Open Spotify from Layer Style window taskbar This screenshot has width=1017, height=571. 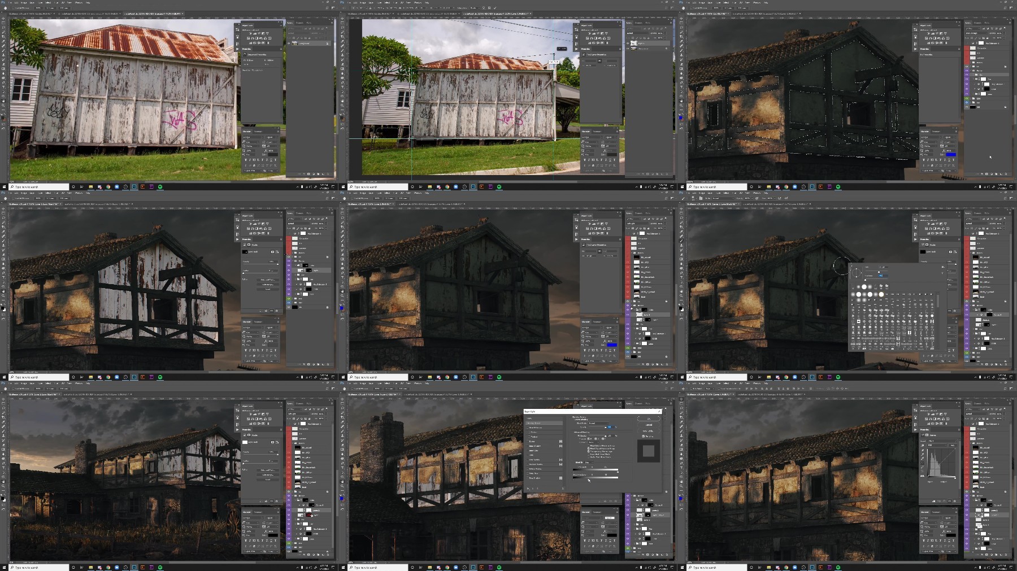click(499, 567)
